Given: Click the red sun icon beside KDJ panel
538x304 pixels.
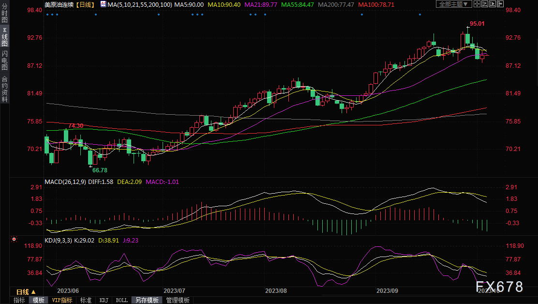Looking at the screenshot, I should tap(14, 239).
